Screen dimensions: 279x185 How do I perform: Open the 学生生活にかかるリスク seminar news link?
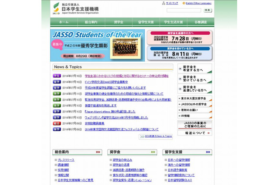coord(126,76)
